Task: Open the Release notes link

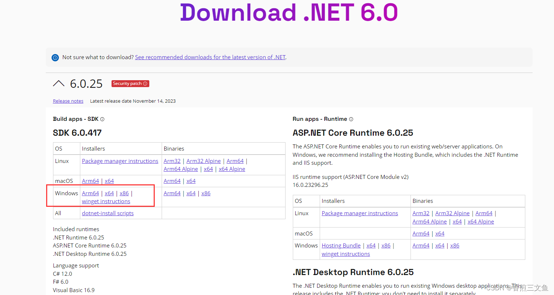Action: [68, 101]
